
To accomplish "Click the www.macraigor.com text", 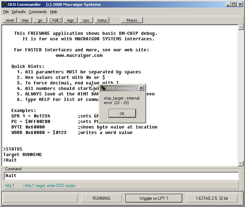I will point(79,55).
